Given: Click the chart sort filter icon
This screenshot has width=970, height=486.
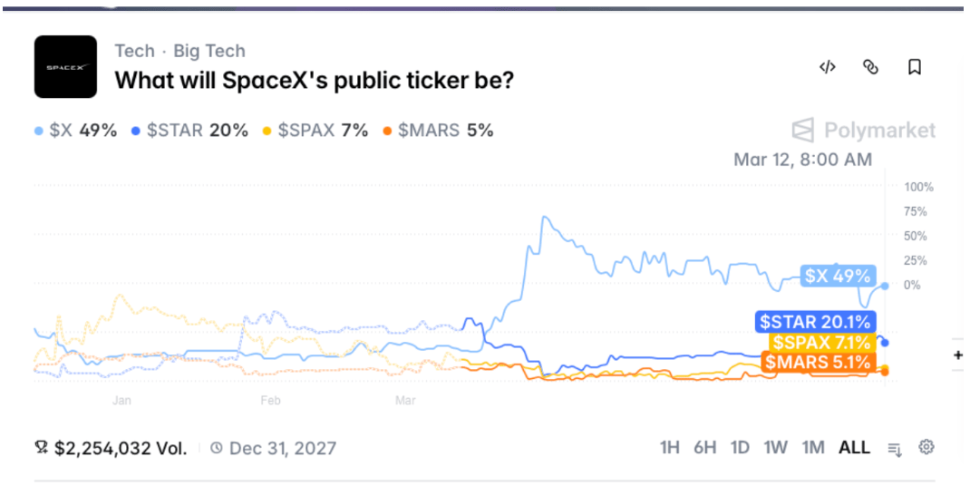Looking at the screenshot, I should (895, 449).
